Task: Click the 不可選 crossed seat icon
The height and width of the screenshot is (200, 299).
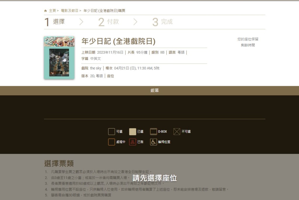Action: pos(177,132)
